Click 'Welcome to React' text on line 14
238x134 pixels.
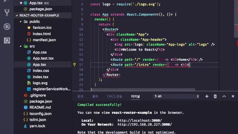point(138,50)
